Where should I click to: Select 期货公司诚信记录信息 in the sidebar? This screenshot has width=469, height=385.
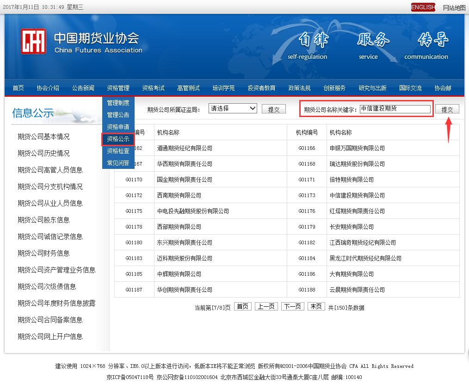pos(50,236)
